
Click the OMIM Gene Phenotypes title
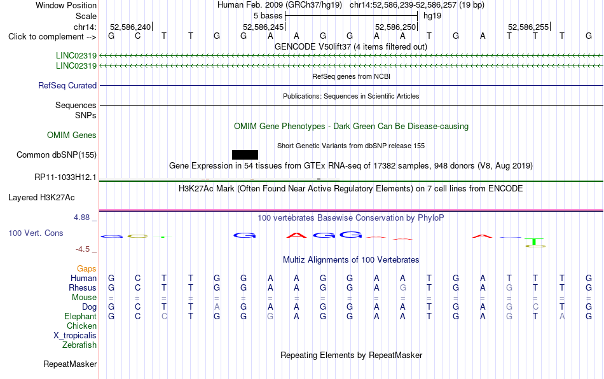point(351,127)
